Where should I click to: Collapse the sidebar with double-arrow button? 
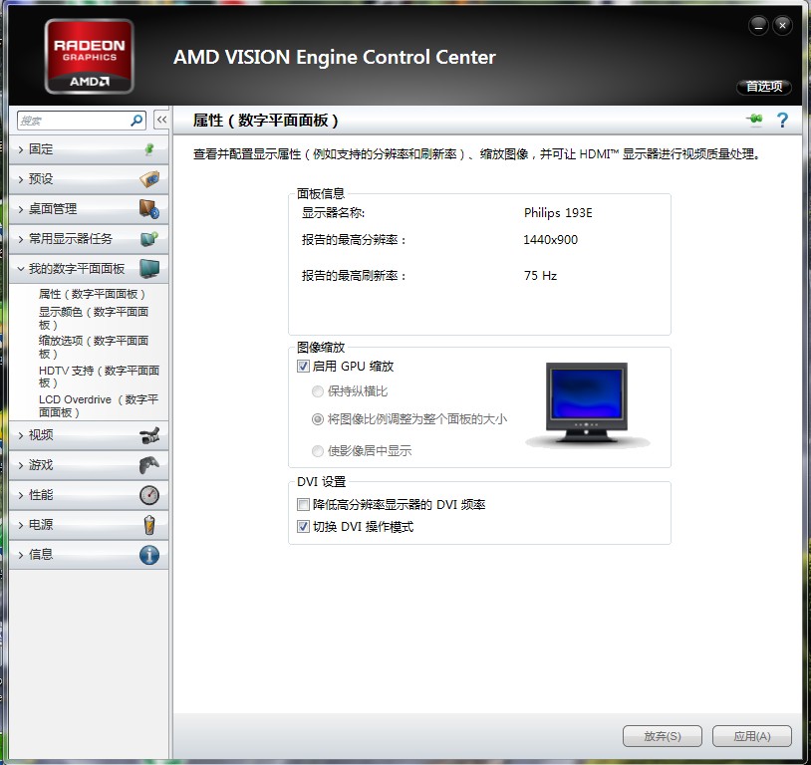click(161, 120)
